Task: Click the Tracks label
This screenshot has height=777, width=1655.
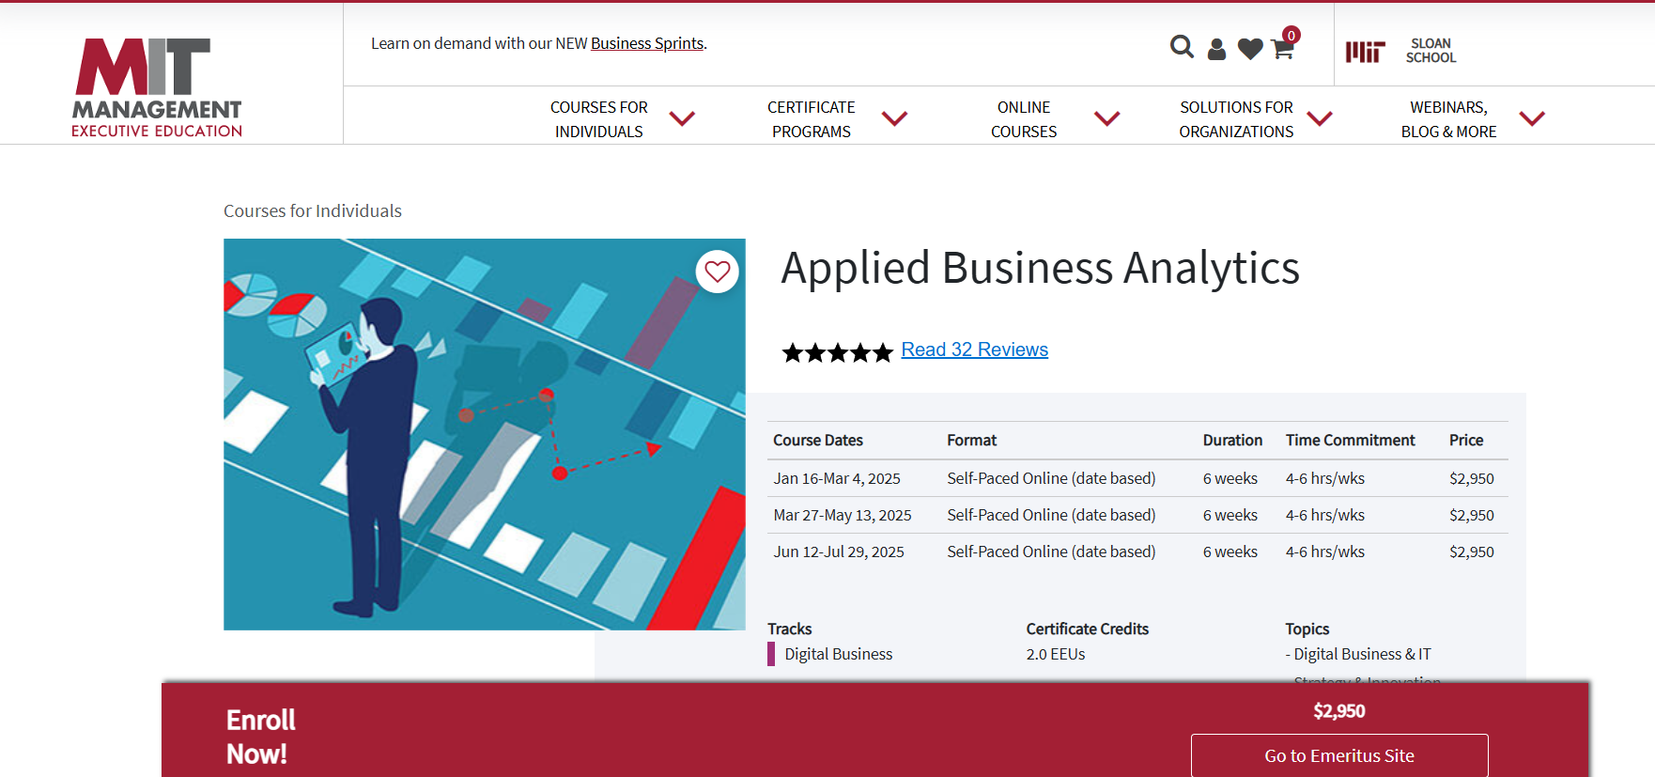Action: tap(790, 629)
